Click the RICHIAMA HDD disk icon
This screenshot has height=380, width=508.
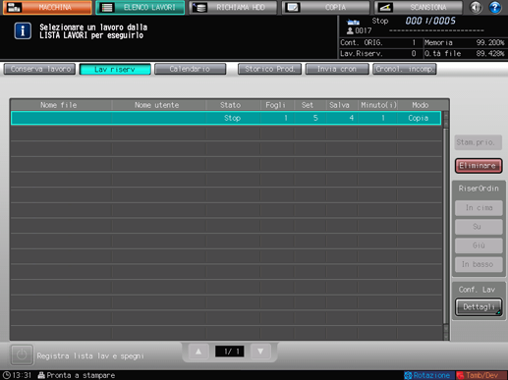tap(199, 7)
